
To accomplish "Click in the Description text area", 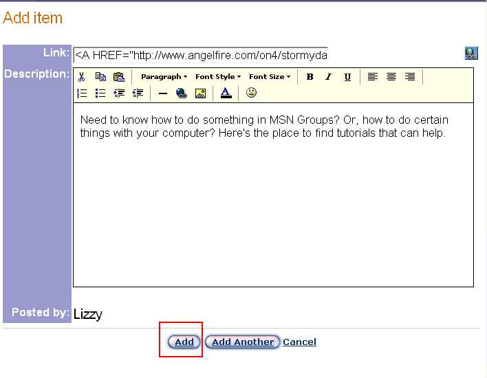I will pyautogui.click(x=273, y=195).
